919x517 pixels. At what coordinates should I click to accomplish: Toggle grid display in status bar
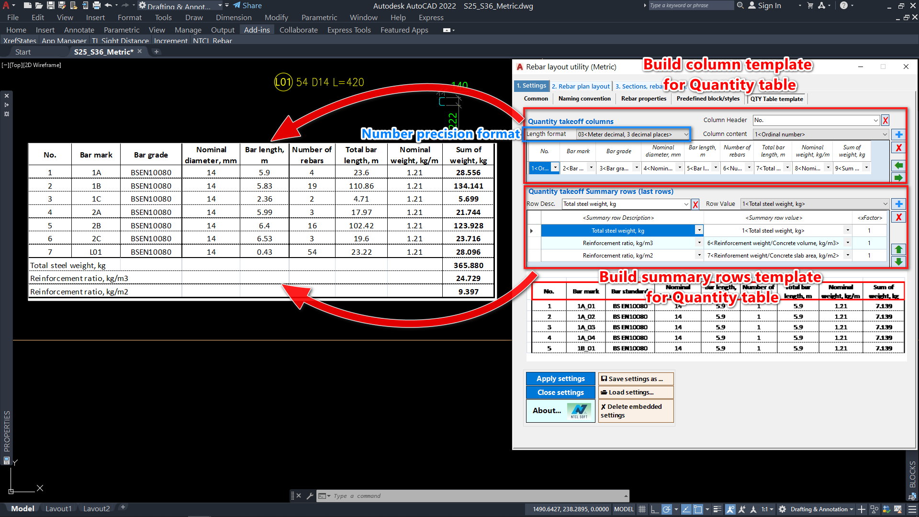pos(642,509)
